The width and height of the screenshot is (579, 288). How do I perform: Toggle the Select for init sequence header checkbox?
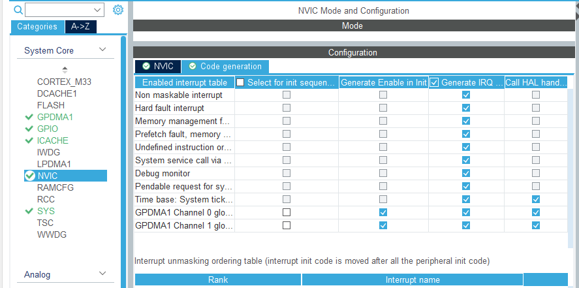241,83
